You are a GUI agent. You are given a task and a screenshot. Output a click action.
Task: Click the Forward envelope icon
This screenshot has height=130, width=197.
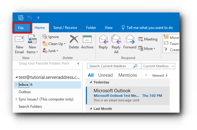click(130, 39)
